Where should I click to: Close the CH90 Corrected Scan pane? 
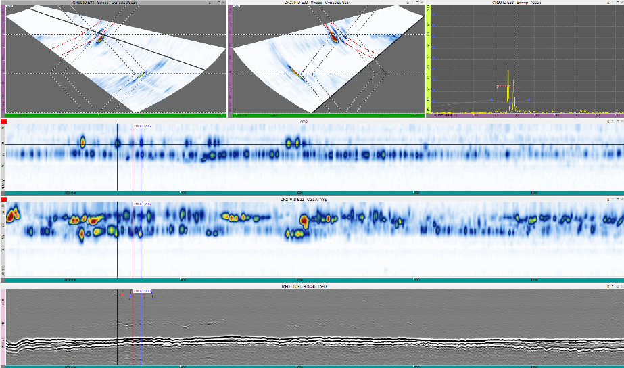tap(224, 3)
